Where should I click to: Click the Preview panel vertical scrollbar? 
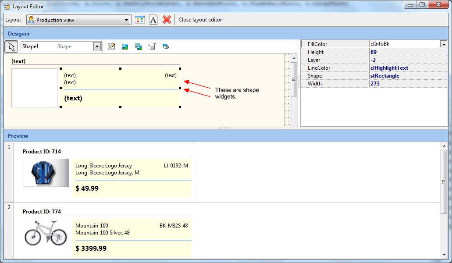[444, 182]
